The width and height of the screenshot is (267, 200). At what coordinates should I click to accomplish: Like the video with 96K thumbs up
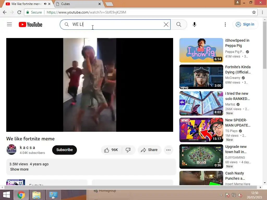(x=111, y=150)
